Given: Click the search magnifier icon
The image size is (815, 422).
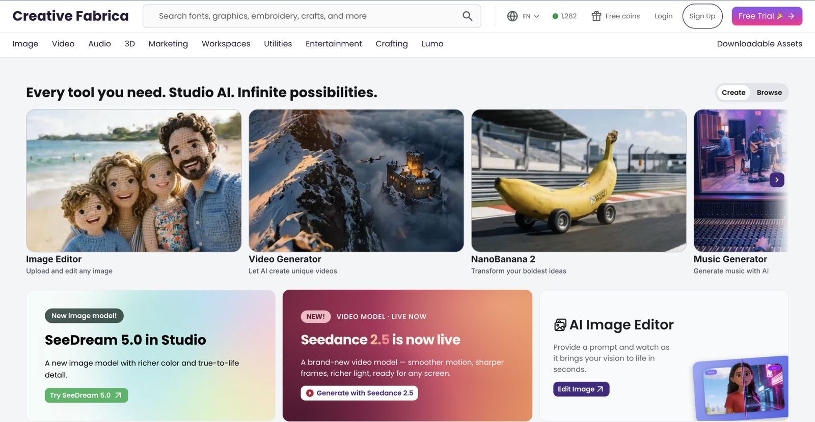Looking at the screenshot, I should coord(467,16).
